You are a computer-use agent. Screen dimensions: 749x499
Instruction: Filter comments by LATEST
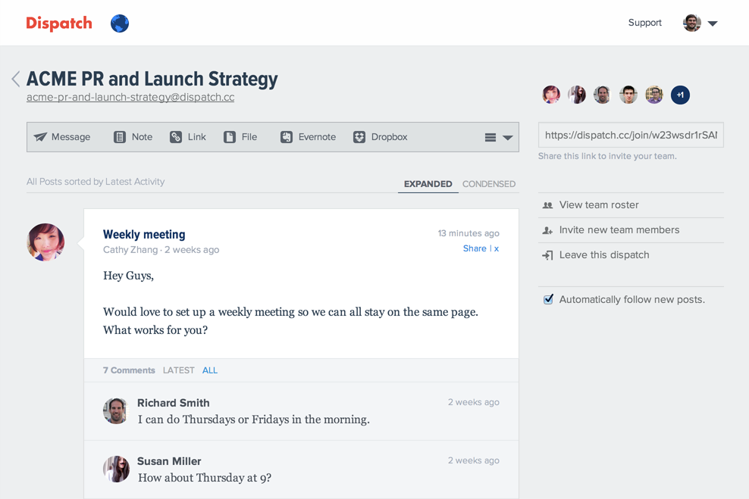point(178,370)
